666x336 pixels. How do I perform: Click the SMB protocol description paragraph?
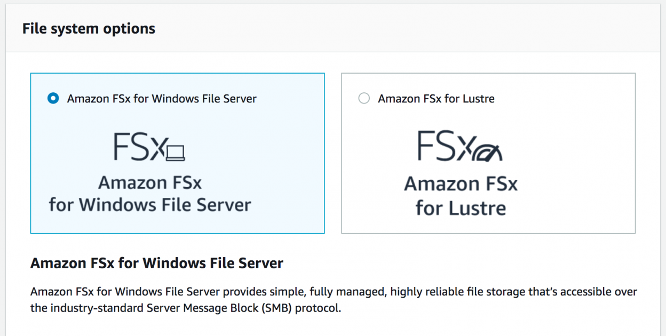coord(331,299)
